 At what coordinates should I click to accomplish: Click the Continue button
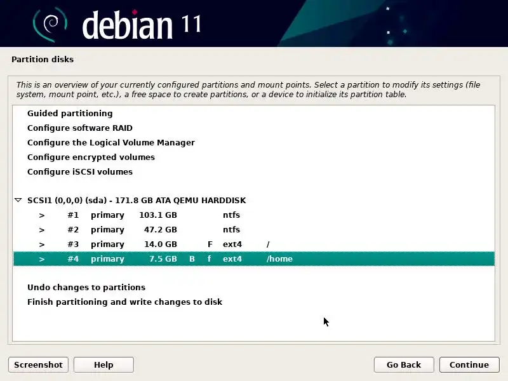click(469, 364)
